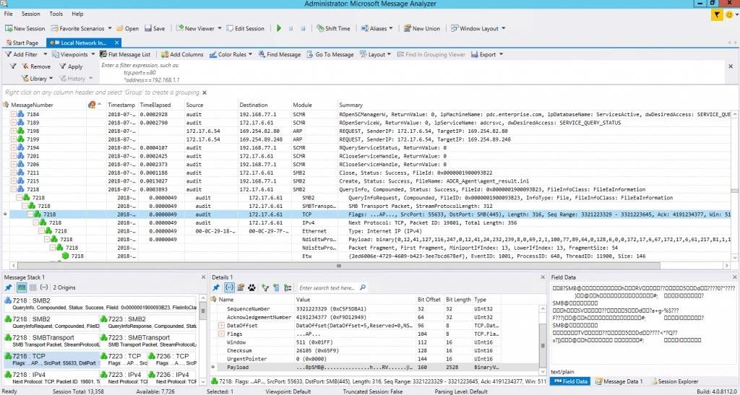Viewport: 740px width, 395px height.
Task: Toggle the braces view button in Details toolbar
Action: click(x=229, y=287)
